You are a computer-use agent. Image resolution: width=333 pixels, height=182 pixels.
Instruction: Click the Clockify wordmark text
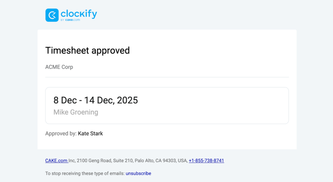(79, 14)
